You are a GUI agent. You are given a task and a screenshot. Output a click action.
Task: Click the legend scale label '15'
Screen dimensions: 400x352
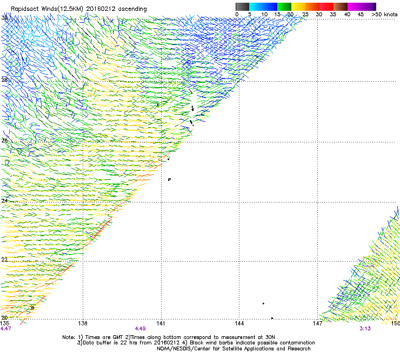277,14
